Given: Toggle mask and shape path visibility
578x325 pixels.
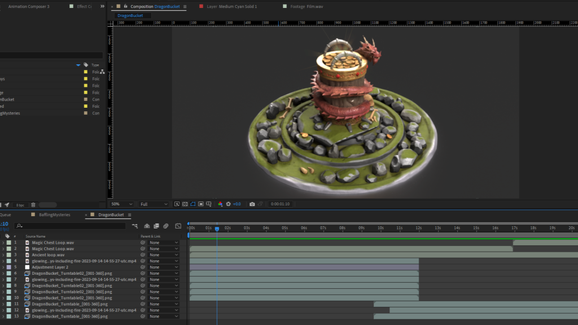Looking at the screenshot, I should point(192,204).
